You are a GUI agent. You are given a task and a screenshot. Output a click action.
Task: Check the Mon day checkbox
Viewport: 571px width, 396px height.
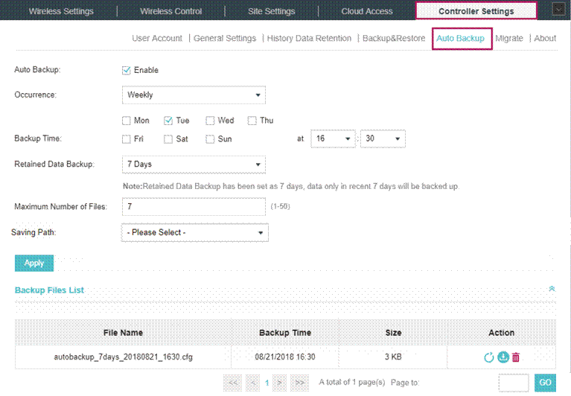coord(127,121)
